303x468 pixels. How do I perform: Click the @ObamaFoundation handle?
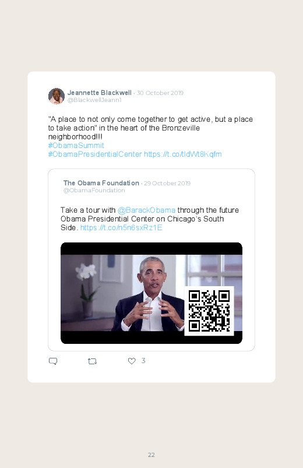pyautogui.click(x=94, y=191)
